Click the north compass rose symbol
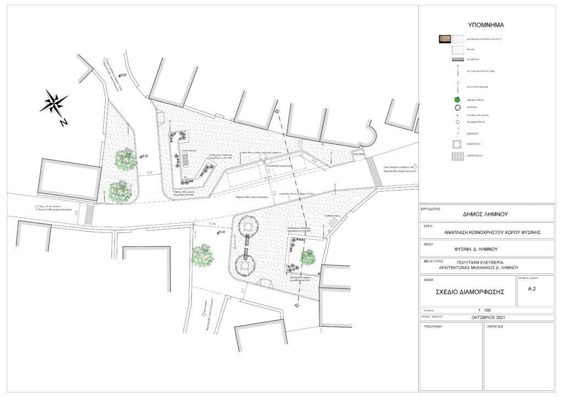563x397 pixels. [x=54, y=104]
